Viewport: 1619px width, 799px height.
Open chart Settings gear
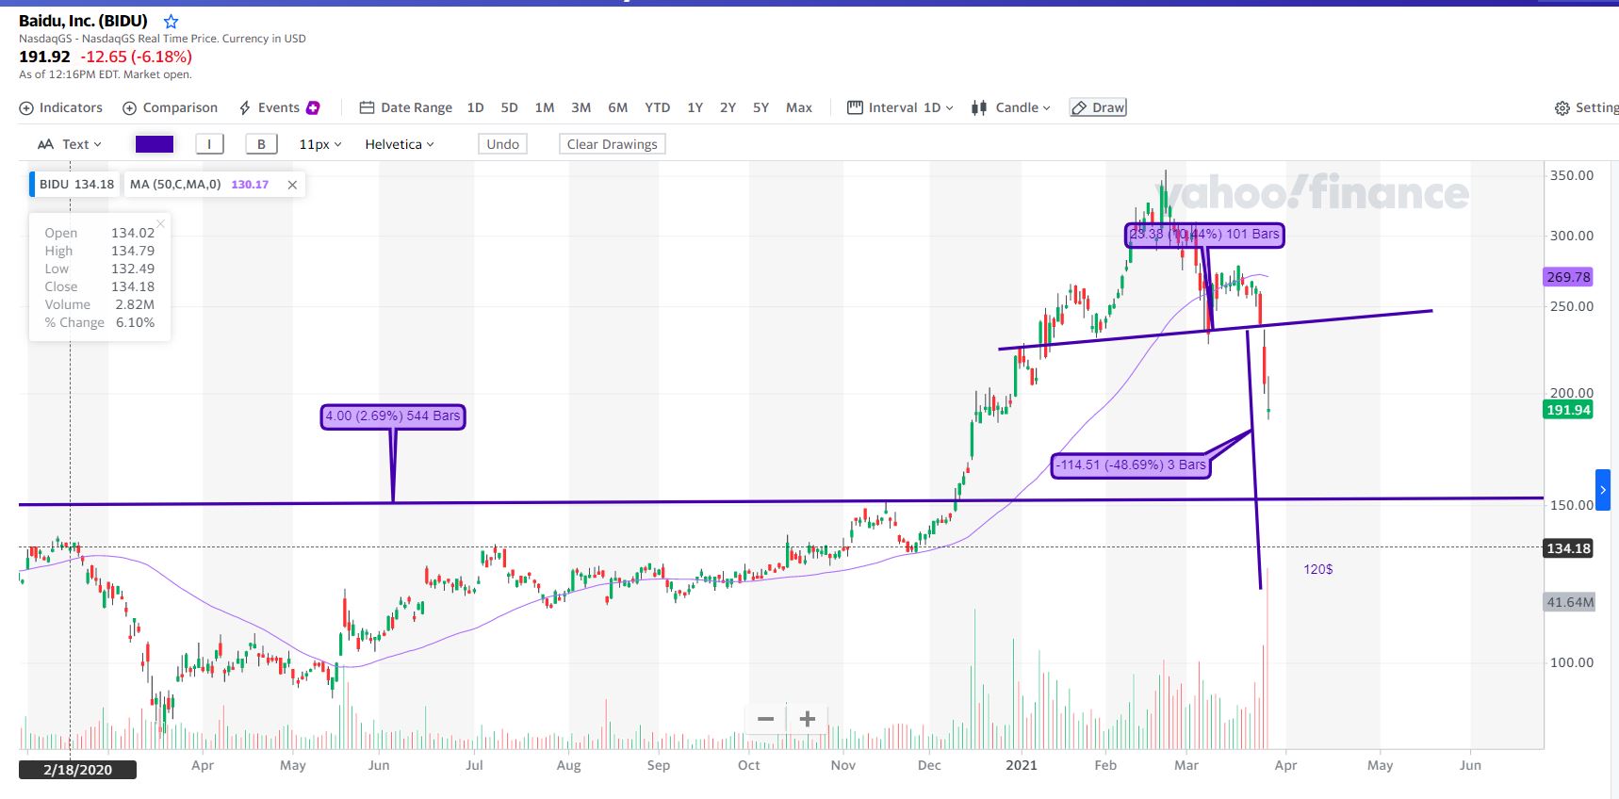tap(1586, 107)
